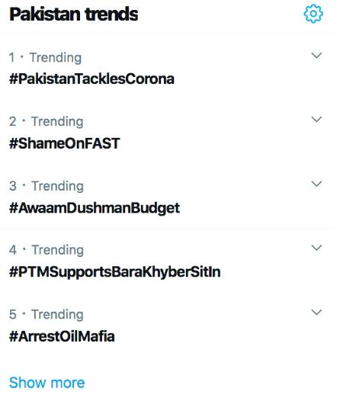Expand options chevron for #PakistanTacklesCorona

pos(316,55)
